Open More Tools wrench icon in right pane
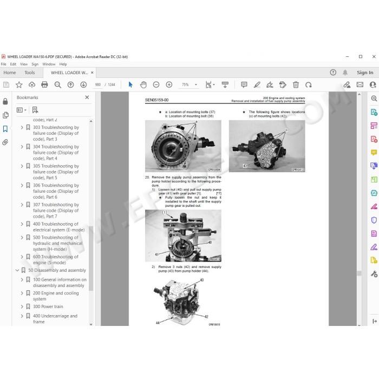Image resolution: width=379 pixels, height=379 pixels. [x=374, y=274]
